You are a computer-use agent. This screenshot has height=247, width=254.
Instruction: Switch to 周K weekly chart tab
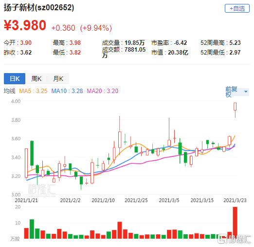click(x=36, y=79)
